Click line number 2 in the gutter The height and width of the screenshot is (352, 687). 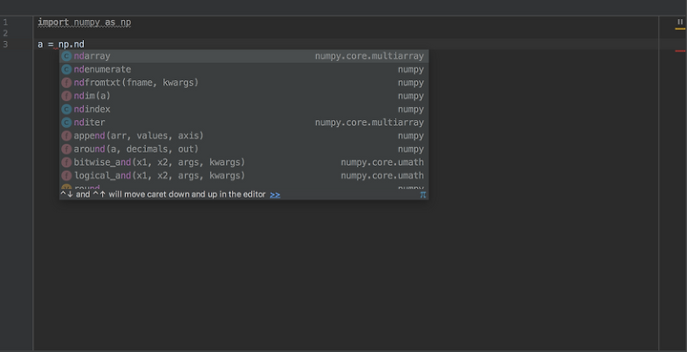pos(6,32)
